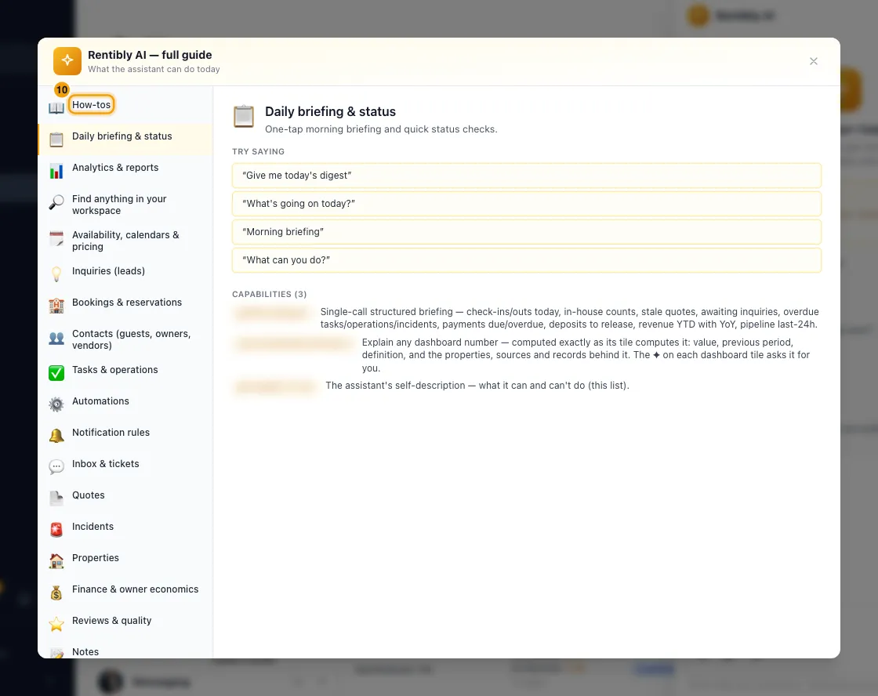Open Contacts (guests, owners, vendors)
The height and width of the screenshot is (696, 878).
125,339
